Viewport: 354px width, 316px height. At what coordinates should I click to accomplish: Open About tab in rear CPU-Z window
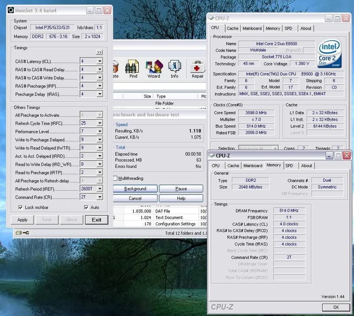click(x=306, y=28)
